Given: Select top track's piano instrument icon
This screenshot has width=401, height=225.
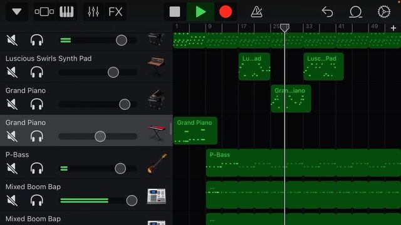Looking at the screenshot, I should 156,39.
